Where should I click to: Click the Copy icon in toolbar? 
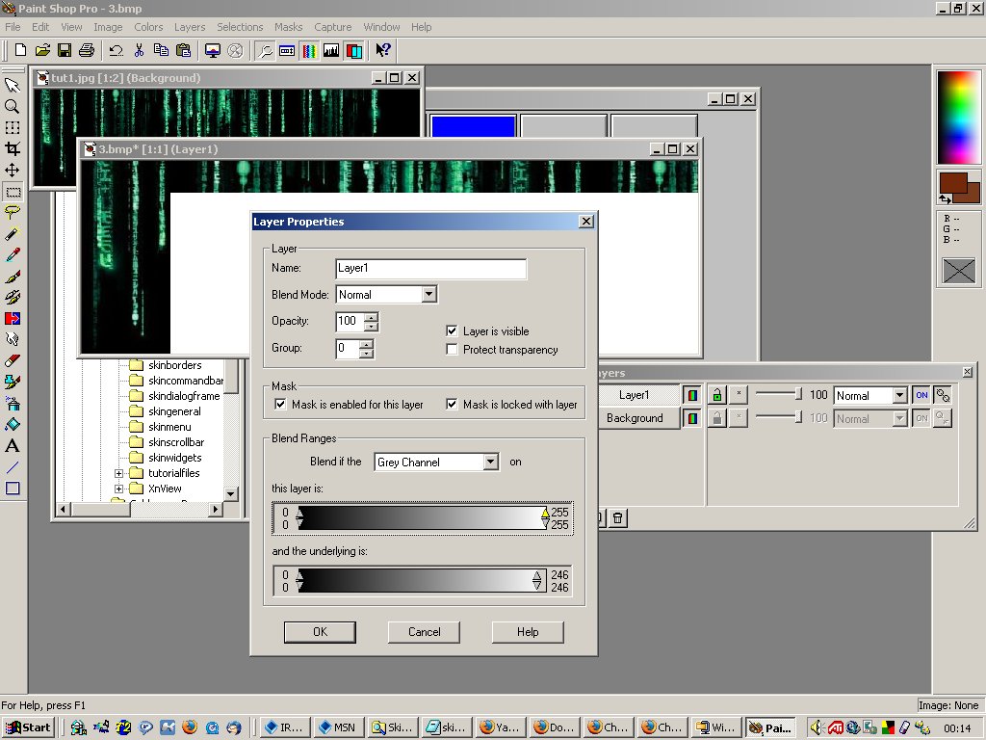(x=161, y=50)
